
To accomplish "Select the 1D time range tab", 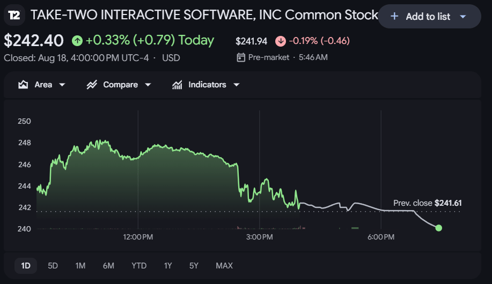I will pyautogui.click(x=26, y=266).
